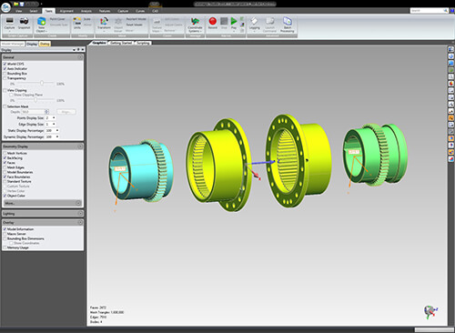Click the Point Cloud button in the ribbon
455x333 pixels.
[57, 19]
